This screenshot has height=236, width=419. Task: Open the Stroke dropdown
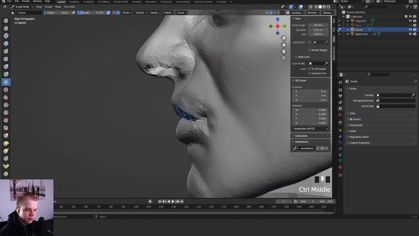pos(155,12)
